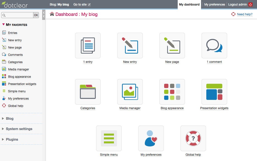
Task: Click the Global help lifebuoy dashboard icon
Action: click(193, 138)
